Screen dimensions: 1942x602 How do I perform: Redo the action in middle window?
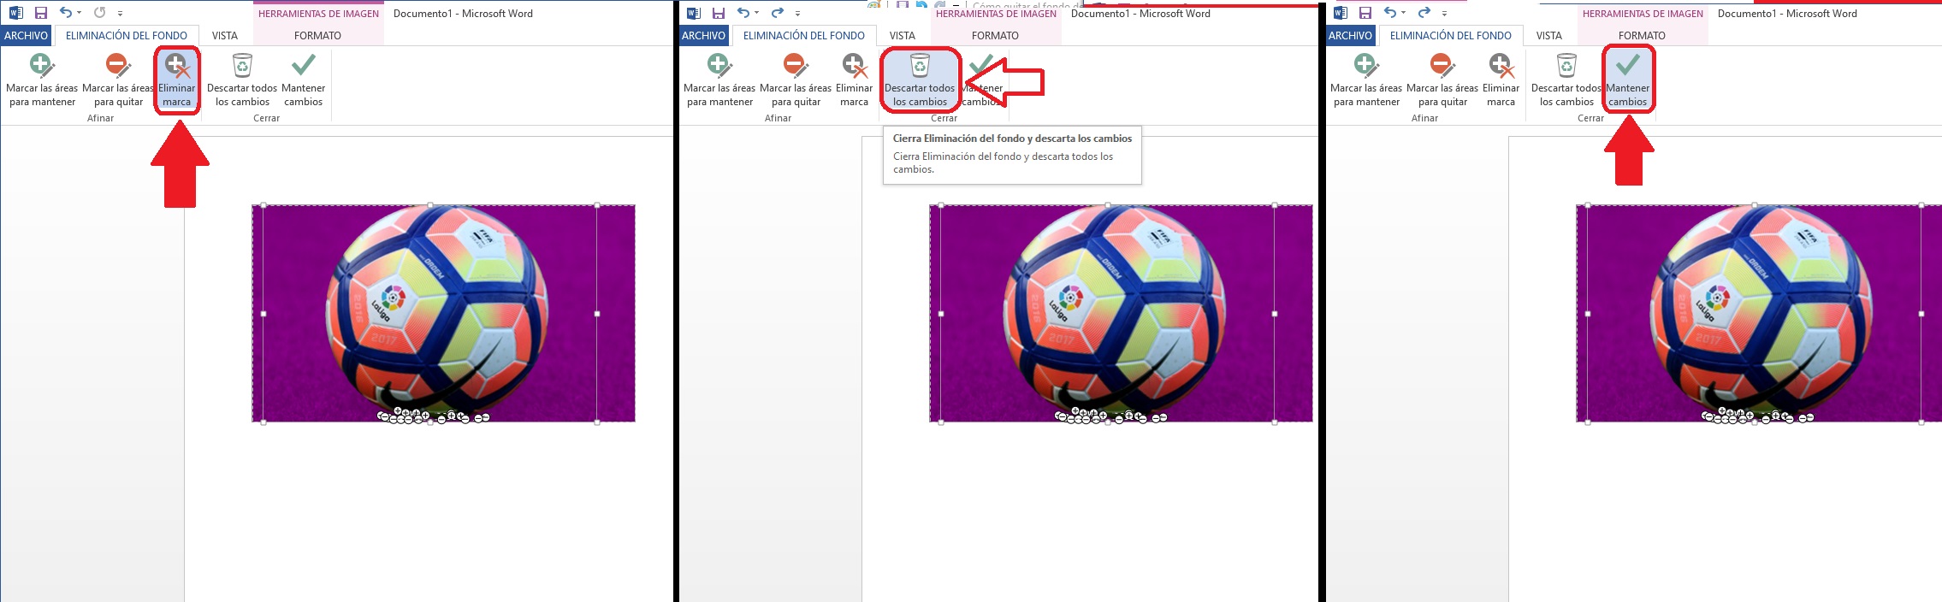point(777,13)
